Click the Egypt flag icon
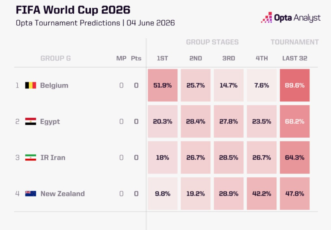This screenshot has width=331, height=230. [31, 121]
